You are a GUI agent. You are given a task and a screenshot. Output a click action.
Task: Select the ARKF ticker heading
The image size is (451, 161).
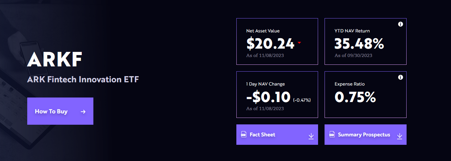point(55,59)
